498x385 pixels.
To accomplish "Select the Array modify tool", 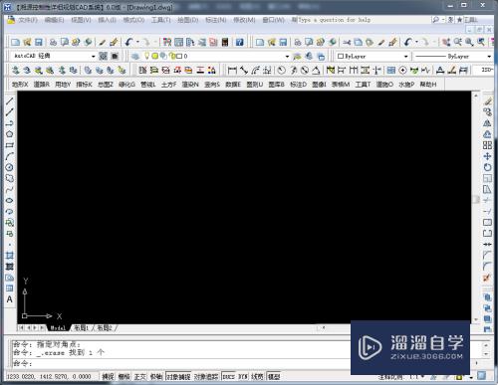I will click(487, 145).
